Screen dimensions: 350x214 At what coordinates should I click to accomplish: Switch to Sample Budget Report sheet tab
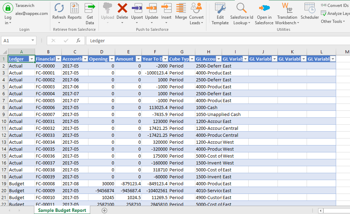[x=62, y=210]
